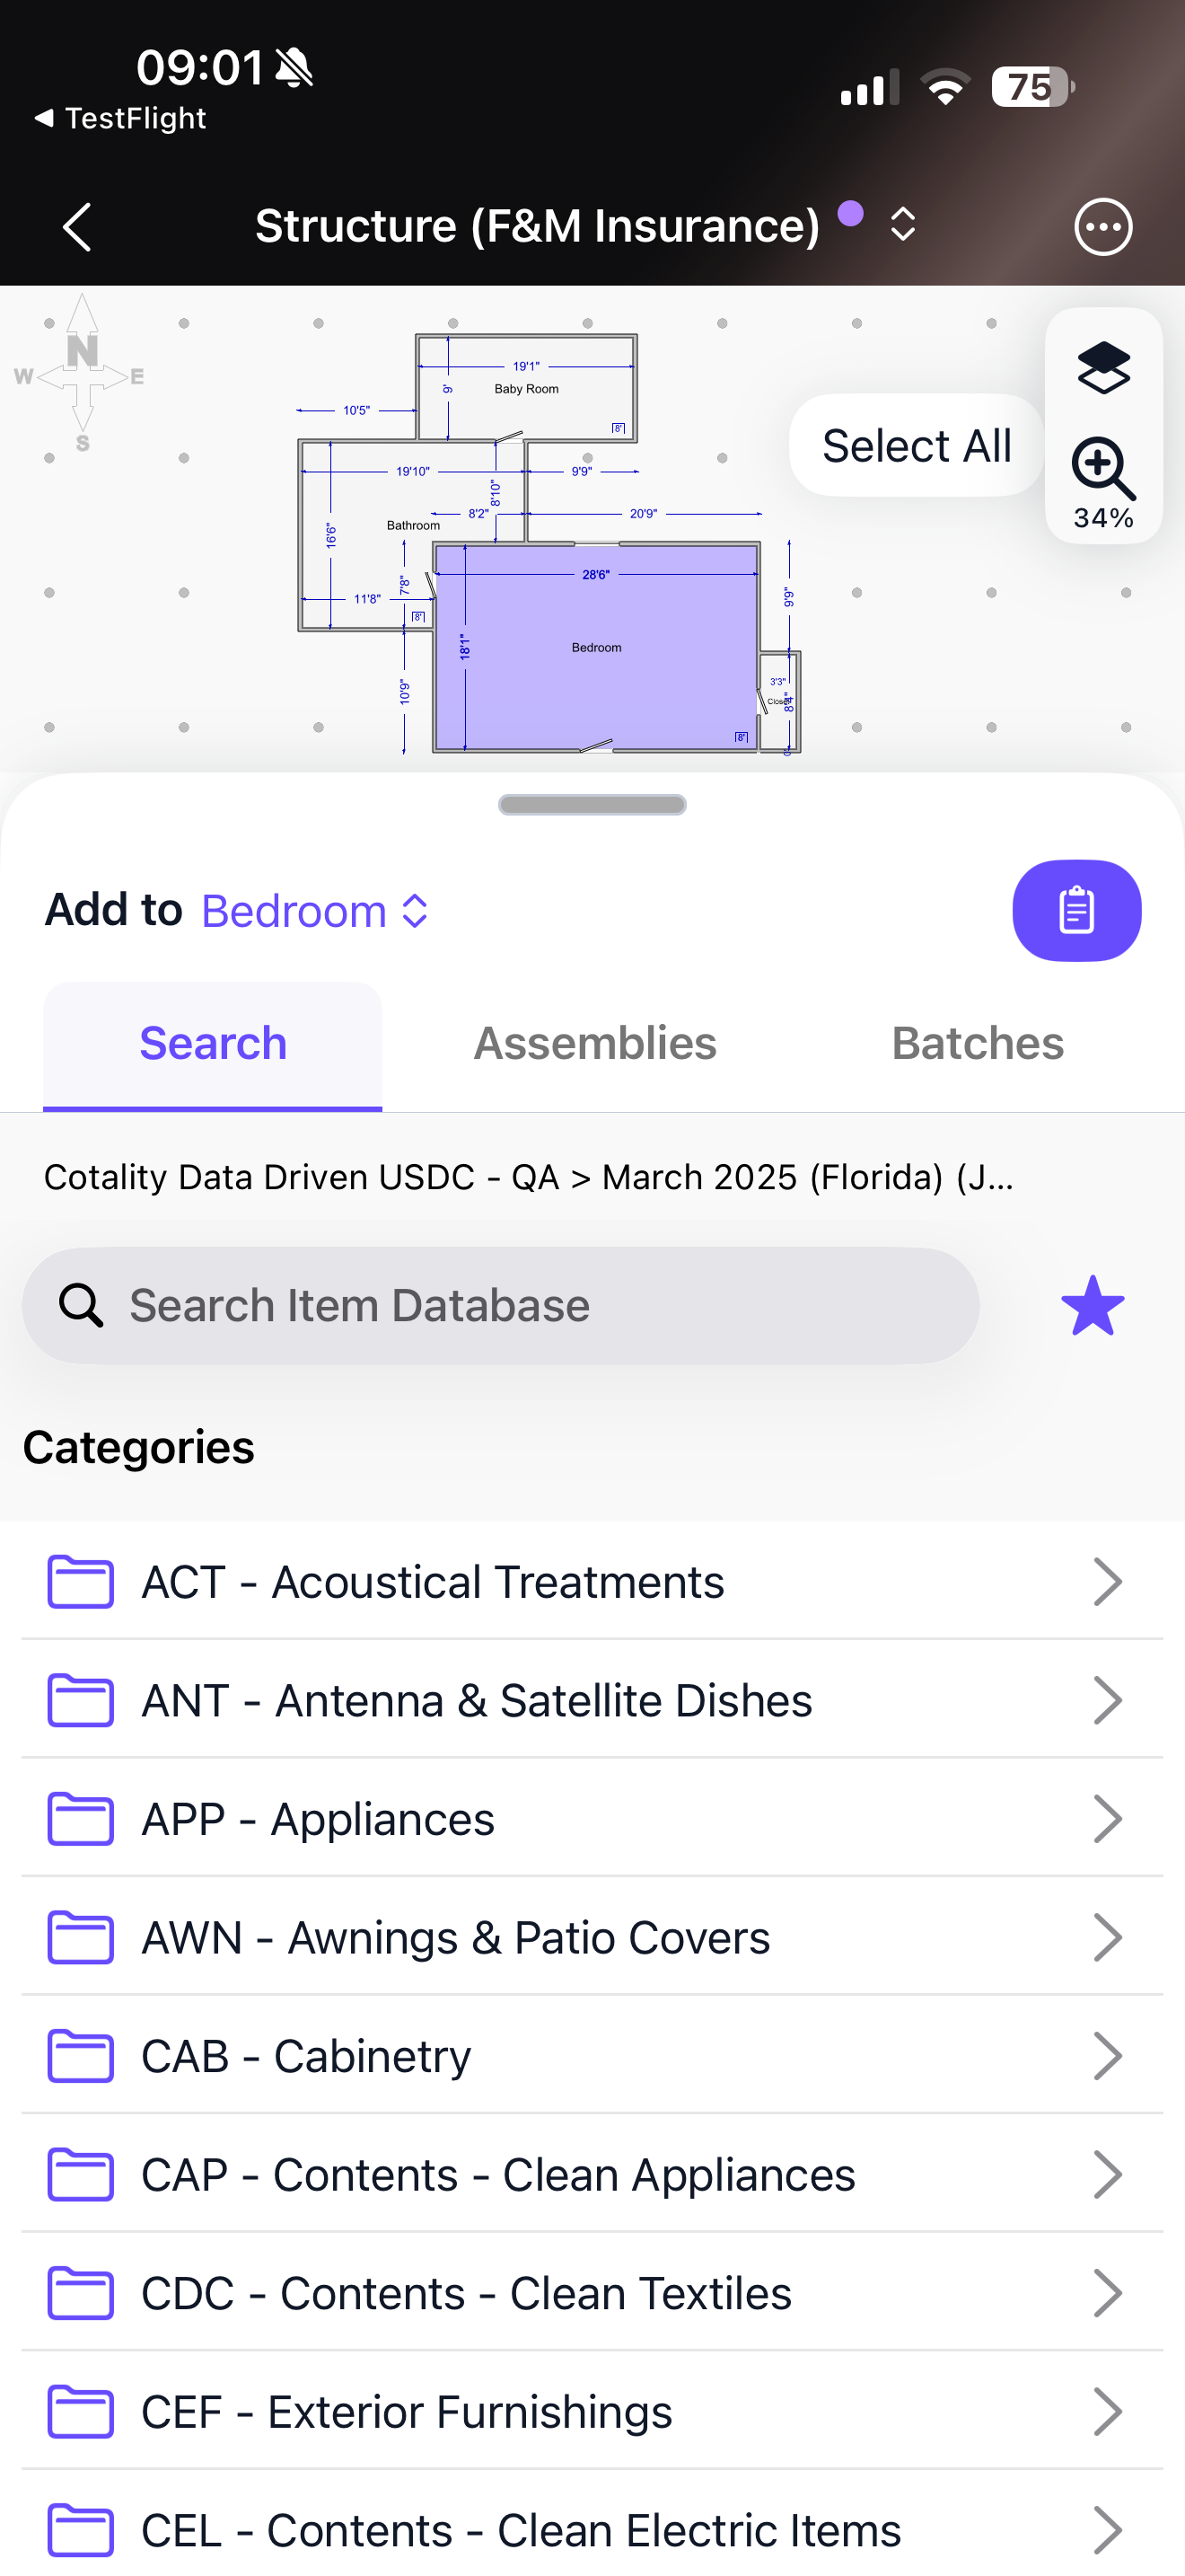The width and height of the screenshot is (1185, 2576).
Task: Switch to the Batches tab
Action: click(x=977, y=1043)
